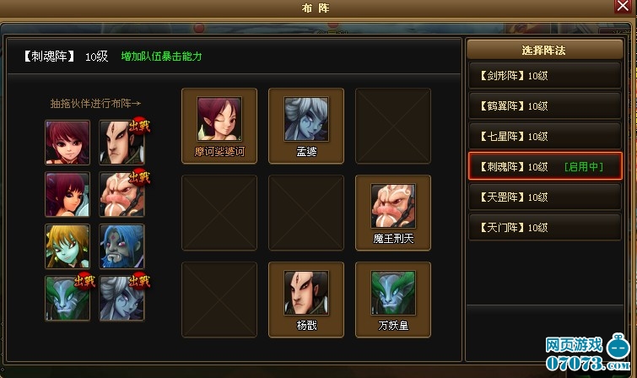The height and width of the screenshot is (378, 637).
Task: Choose the 【七星阵】 formation
Action: (545, 136)
